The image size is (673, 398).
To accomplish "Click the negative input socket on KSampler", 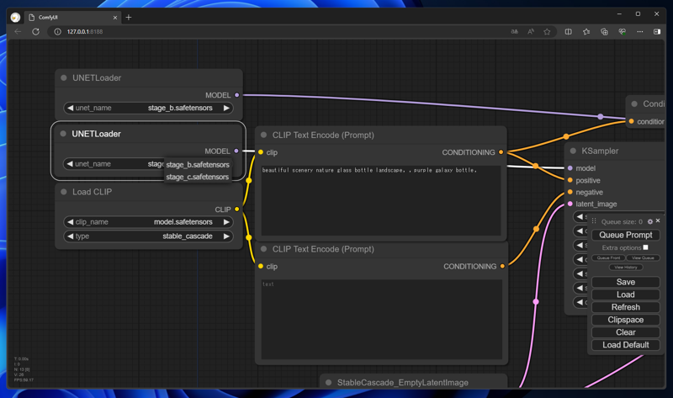I will (570, 192).
